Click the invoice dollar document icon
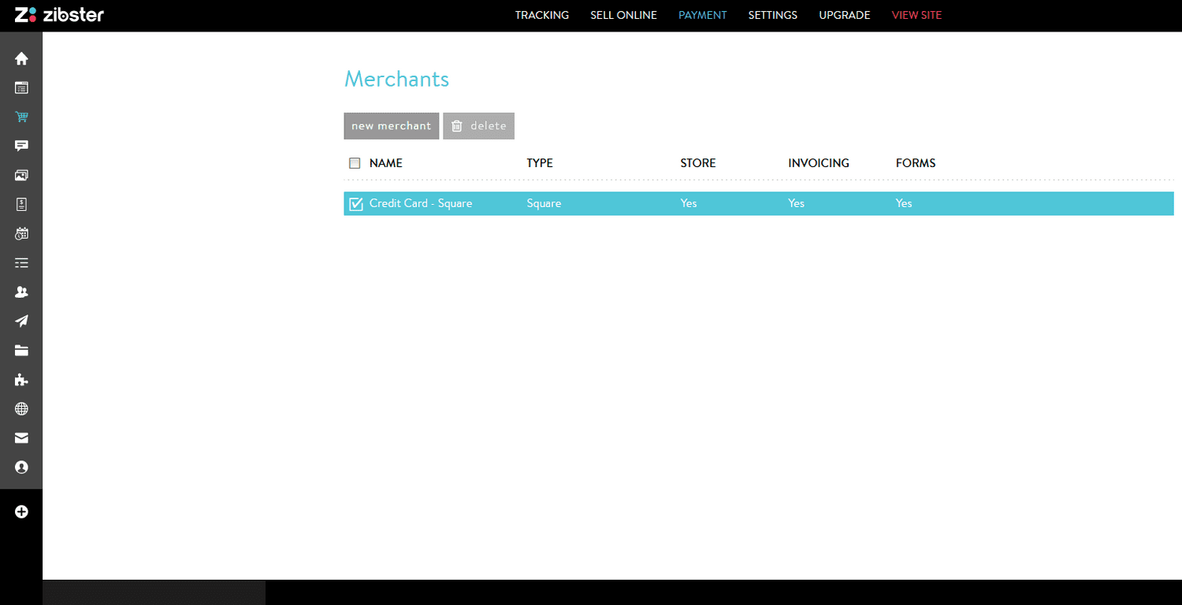Screen dimensions: 1182x605 (21, 205)
